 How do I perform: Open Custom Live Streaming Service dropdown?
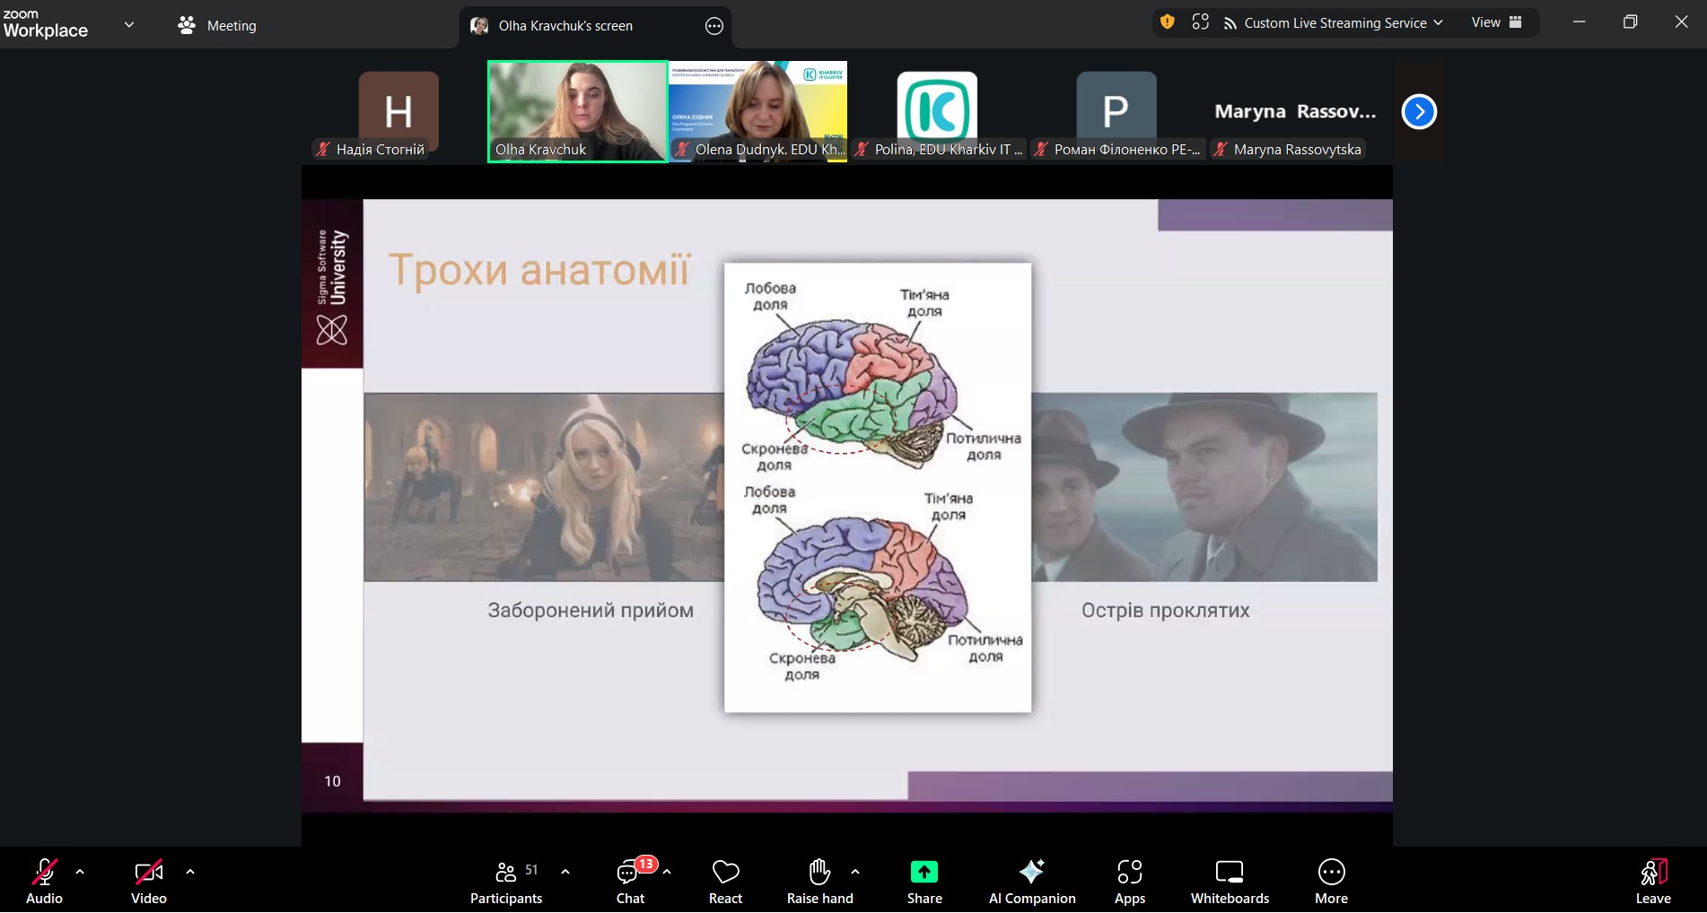coord(1334,23)
